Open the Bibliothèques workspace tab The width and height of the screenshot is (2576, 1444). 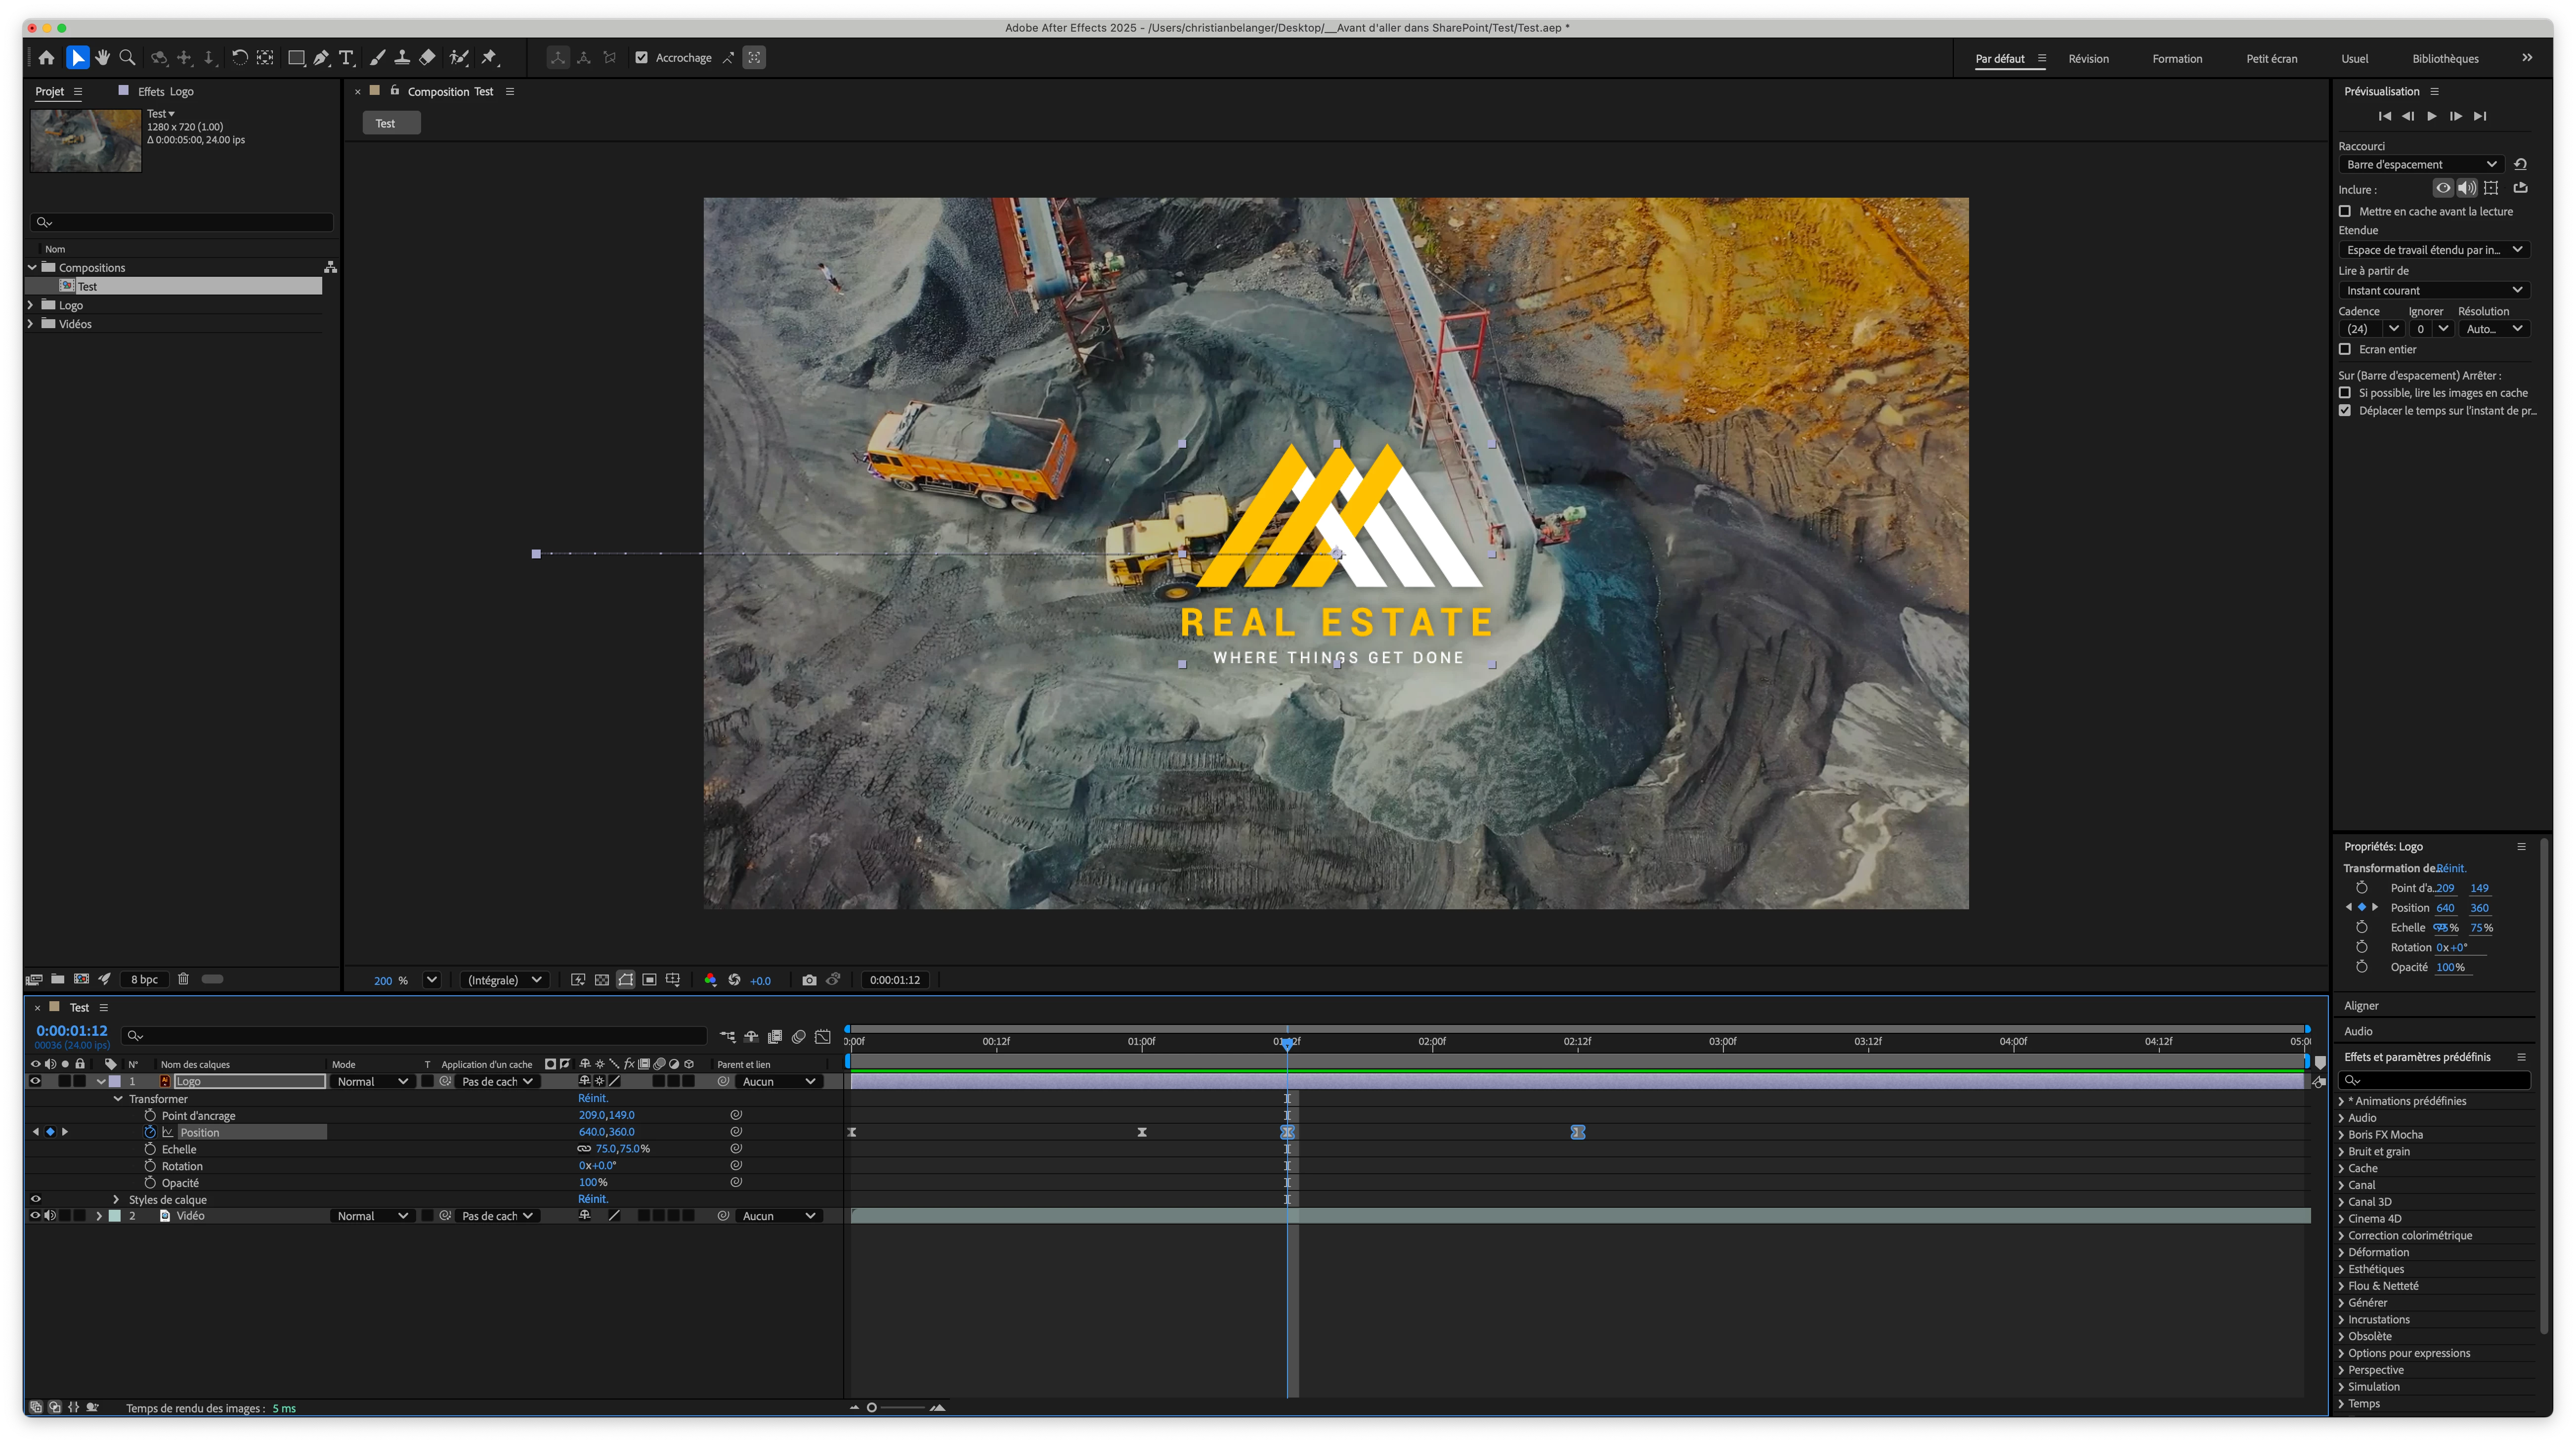(2445, 59)
